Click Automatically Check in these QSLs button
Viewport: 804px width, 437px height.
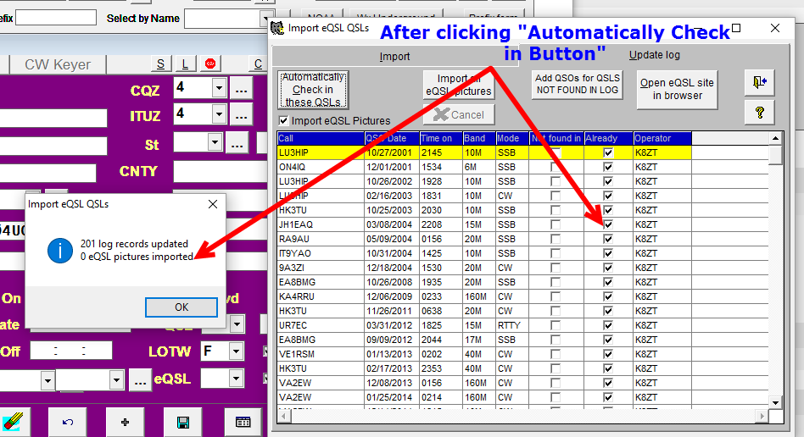(x=313, y=90)
